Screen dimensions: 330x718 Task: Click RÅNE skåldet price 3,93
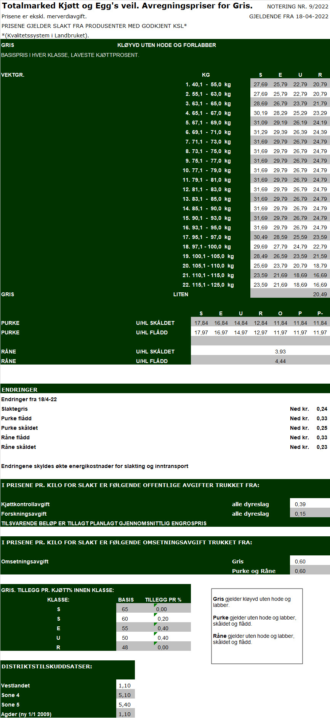tap(280, 352)
